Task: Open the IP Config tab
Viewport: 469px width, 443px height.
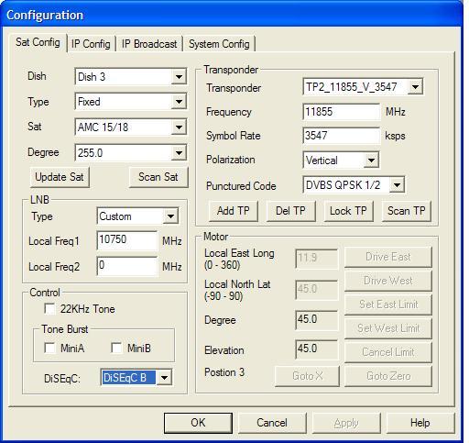Action: click(91, 44)
